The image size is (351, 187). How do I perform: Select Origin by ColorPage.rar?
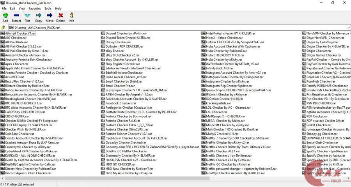coord(323,42)
